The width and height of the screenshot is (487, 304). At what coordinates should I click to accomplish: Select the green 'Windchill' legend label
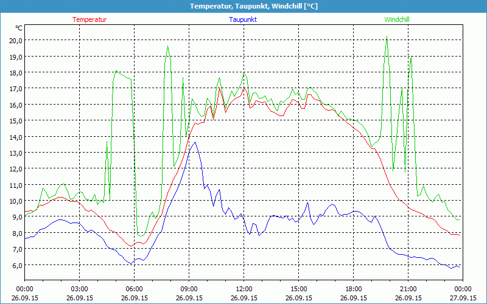[x=397, y=19]
